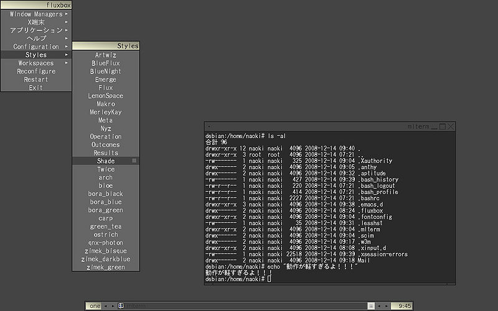Apply the bloe style

tap(106, 185)
